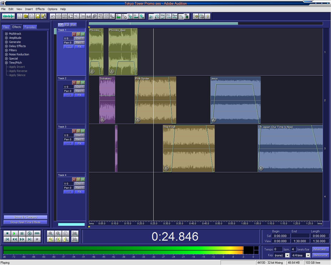Click the Wet/dry envelope toolbar icon

[163, 16]
